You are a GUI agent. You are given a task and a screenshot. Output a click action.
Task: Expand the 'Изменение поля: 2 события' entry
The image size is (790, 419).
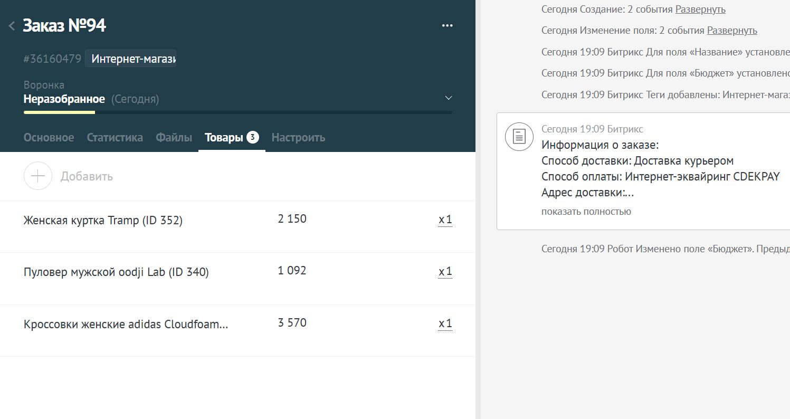(731, 30)
